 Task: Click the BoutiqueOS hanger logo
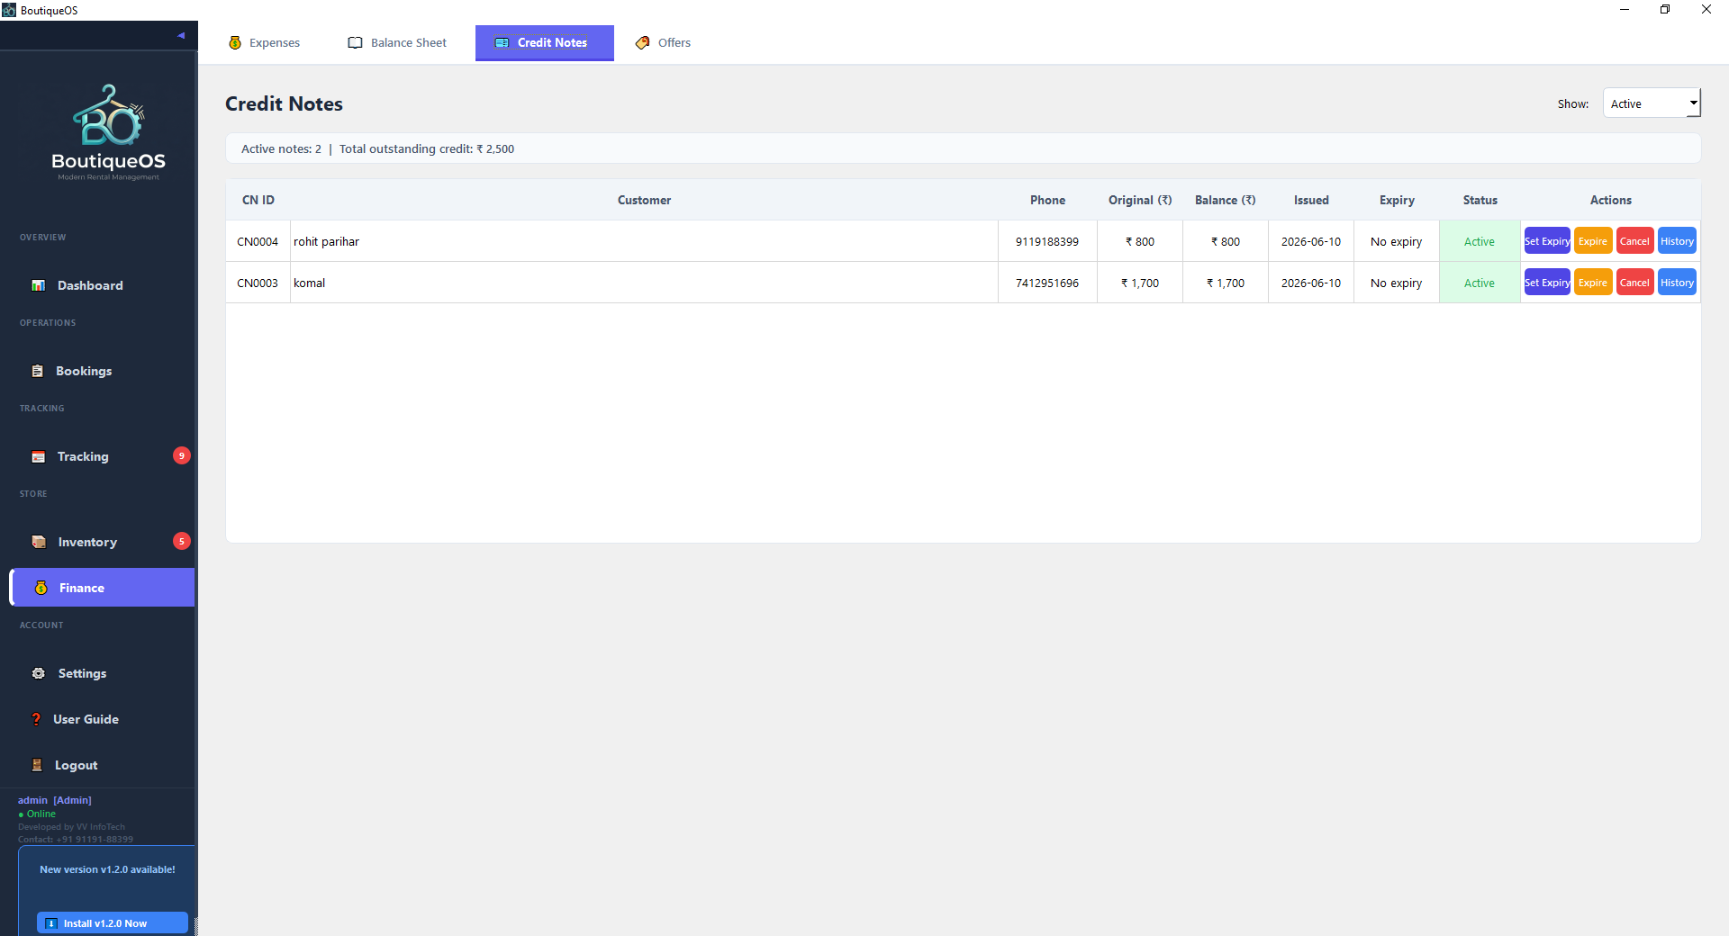108,115
